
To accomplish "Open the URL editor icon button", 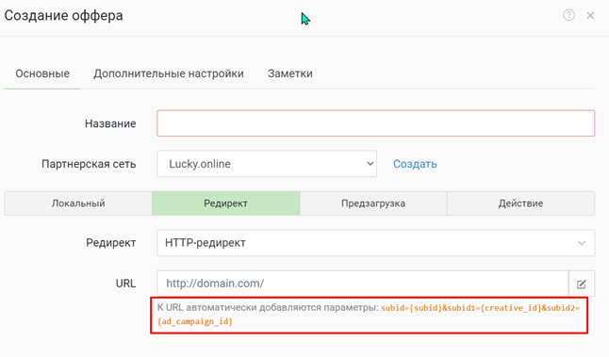I will pyautogui.click(x=582, y=284).
